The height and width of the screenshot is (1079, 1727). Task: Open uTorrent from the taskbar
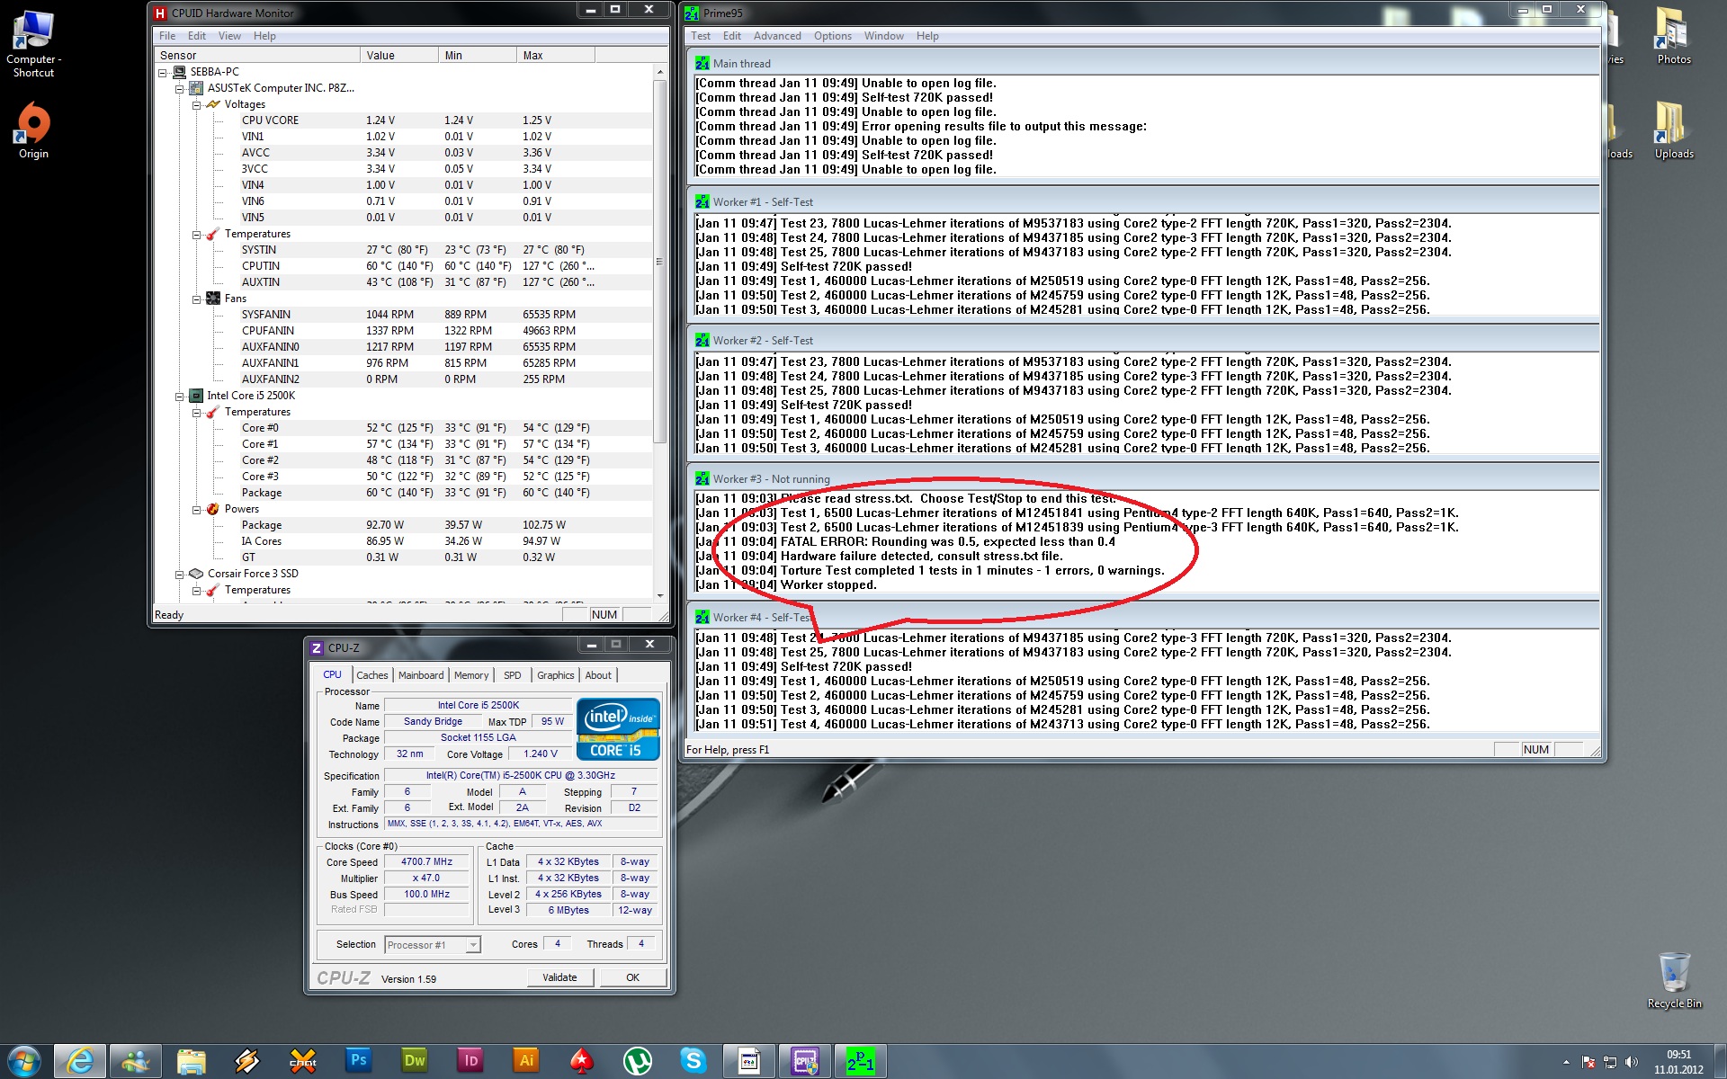(638, 1061)
